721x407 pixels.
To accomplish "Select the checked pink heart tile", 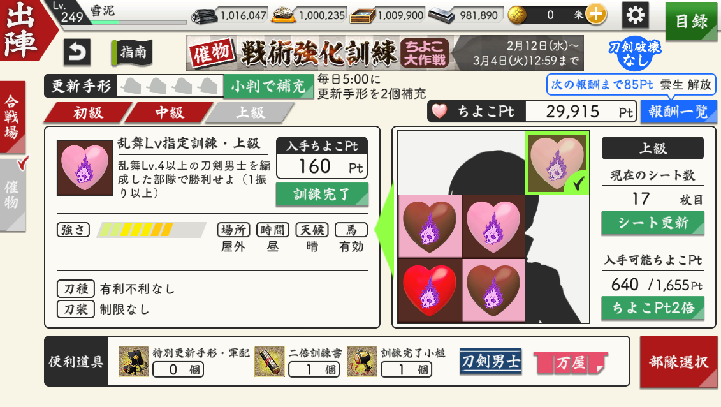I will point(557,163).
